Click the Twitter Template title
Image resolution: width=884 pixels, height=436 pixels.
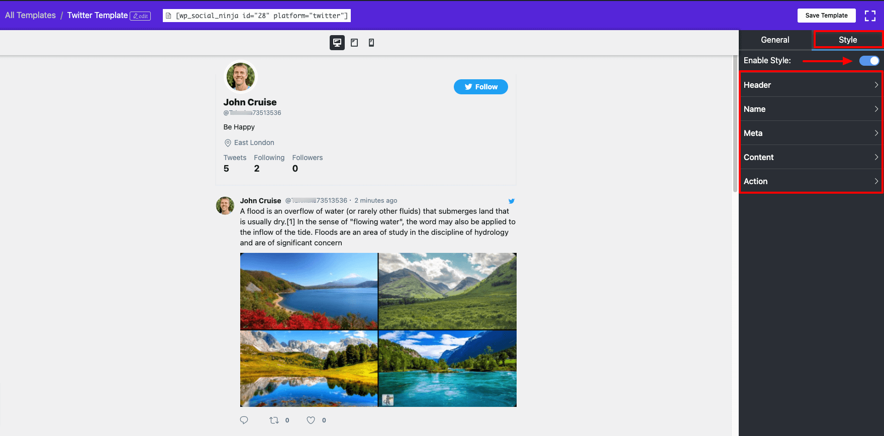tap(97, 15)
